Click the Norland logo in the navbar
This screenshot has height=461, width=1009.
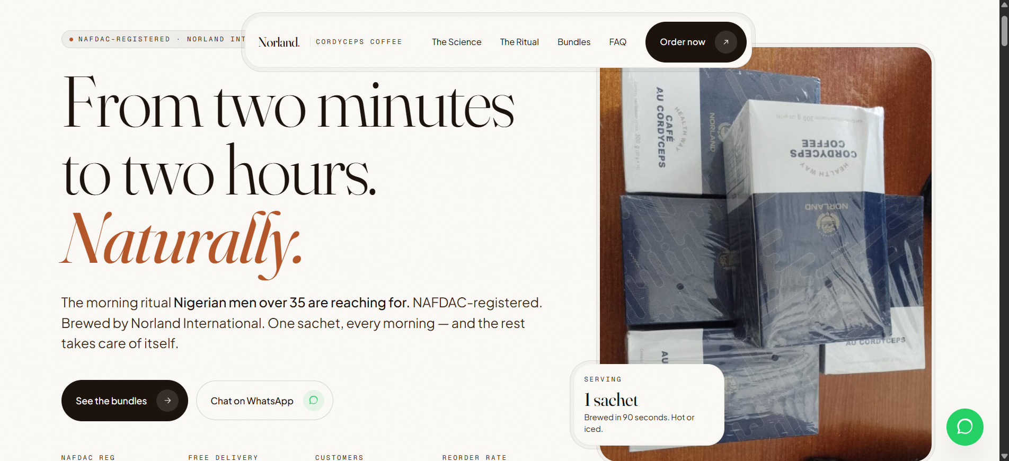[279, 42]
